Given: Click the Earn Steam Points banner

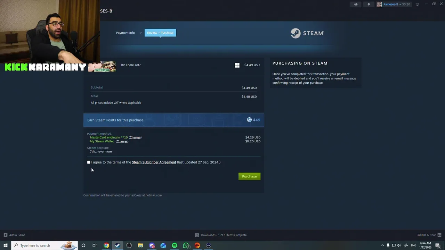Looking at the screenshot, I should click(174, 120).
